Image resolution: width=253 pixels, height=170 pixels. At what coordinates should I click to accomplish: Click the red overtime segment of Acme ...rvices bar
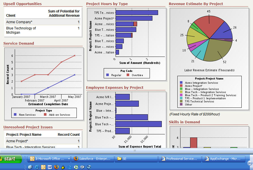[x=135, y=24]
